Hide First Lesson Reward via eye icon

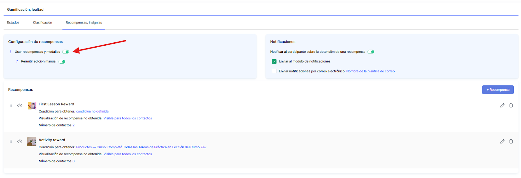coord(20,105)
